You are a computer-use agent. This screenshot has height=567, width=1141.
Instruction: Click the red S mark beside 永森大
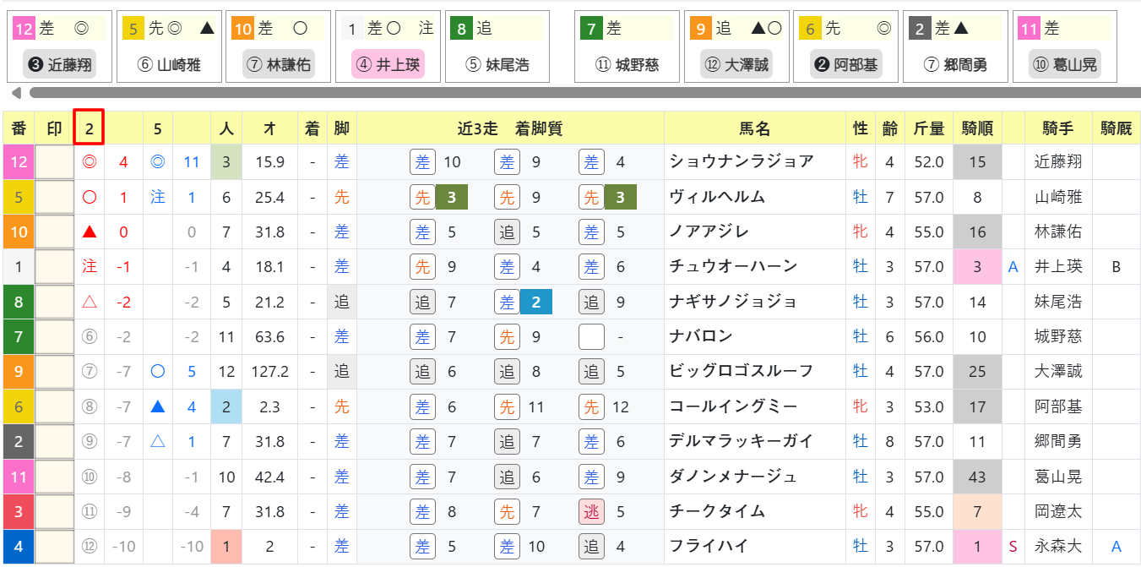[1013, 547]
